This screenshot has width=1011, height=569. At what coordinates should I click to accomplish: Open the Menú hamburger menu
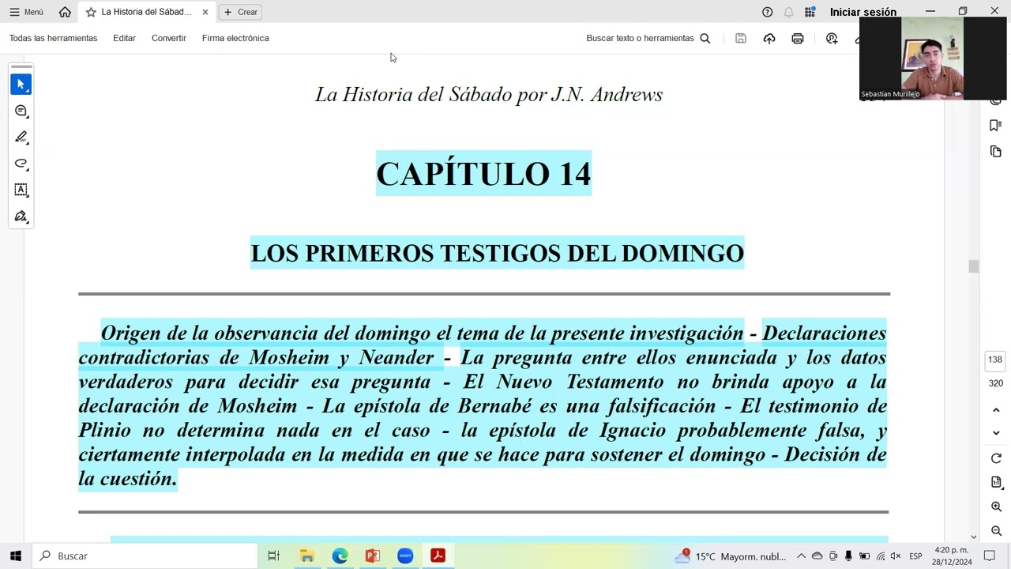pos(26,12)
